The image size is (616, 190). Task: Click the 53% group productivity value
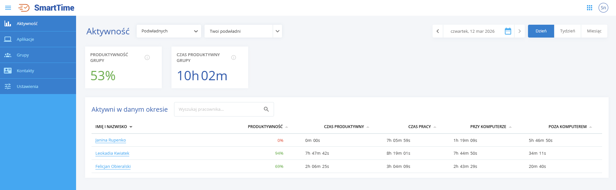tap(103, 76)
